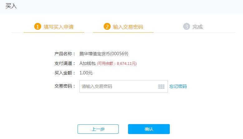The width and height of the screenshot is (243, 139).
Task: Click the red 可用余额 8,674.11元 text
Action: tap(117, 64)
